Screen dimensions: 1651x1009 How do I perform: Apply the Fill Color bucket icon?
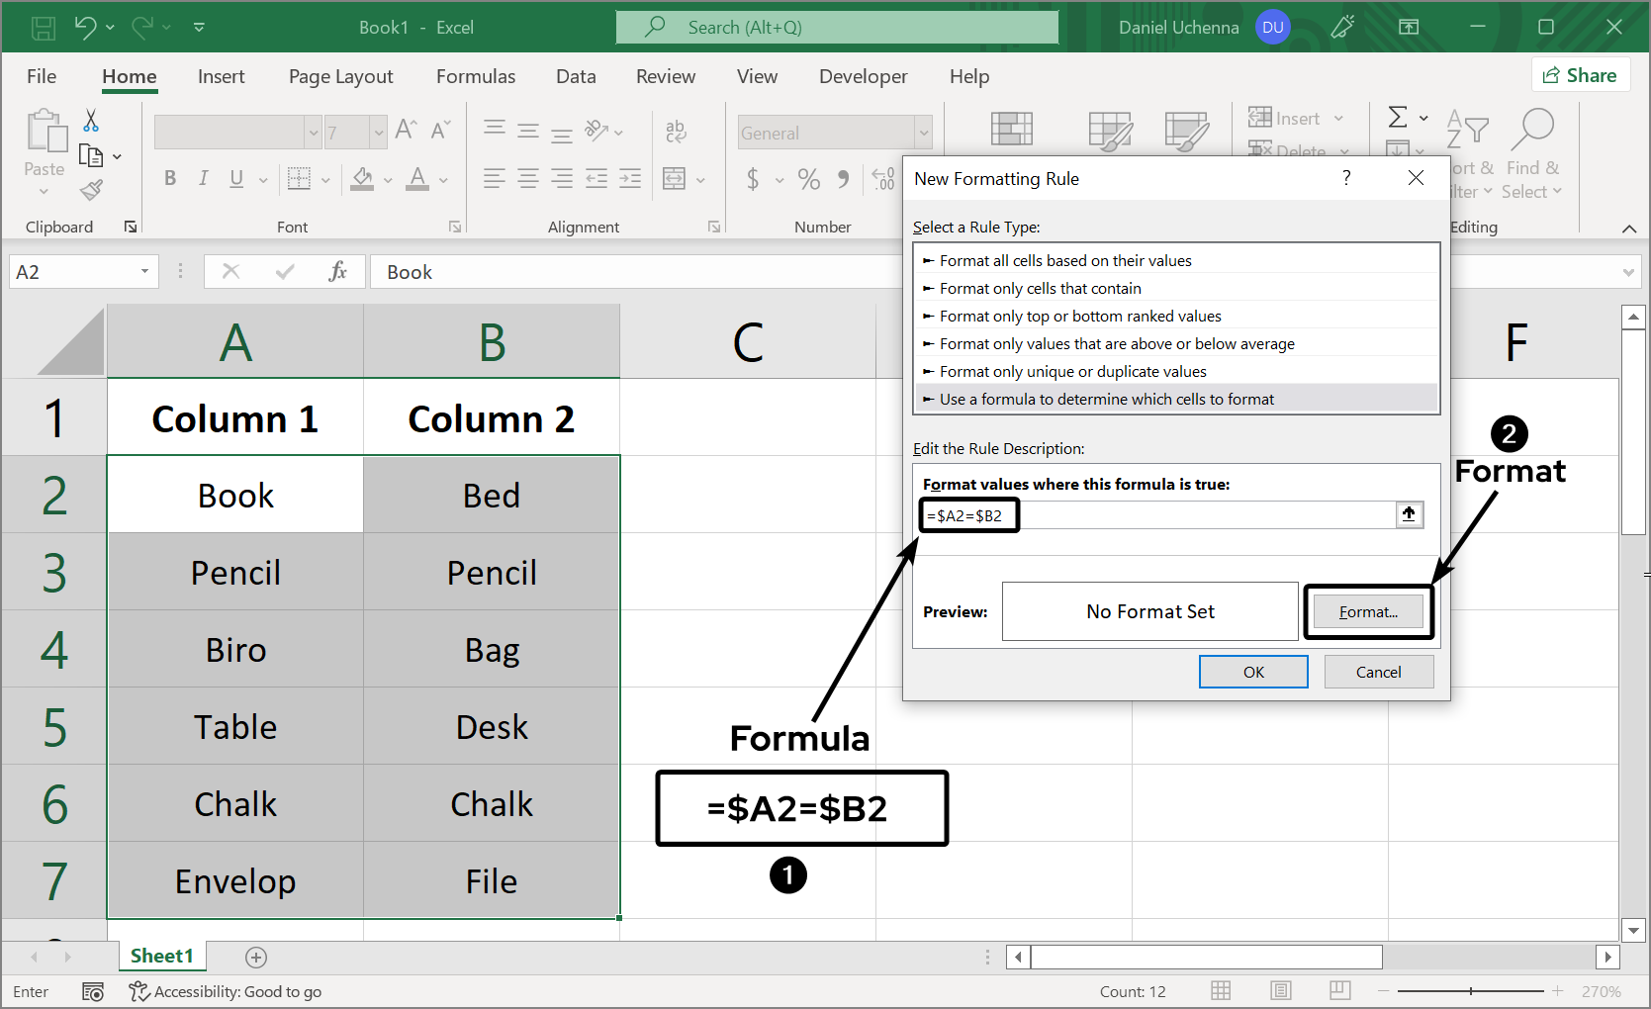click(362, 179)
